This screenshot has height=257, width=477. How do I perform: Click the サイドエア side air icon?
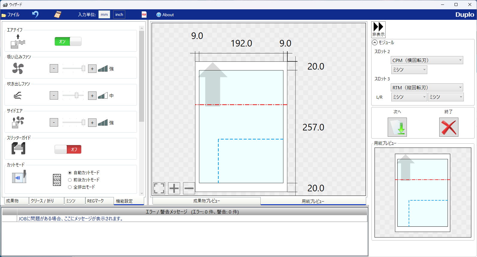tap(18, 122)
